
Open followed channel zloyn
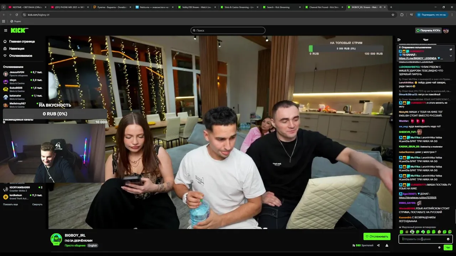23,82
